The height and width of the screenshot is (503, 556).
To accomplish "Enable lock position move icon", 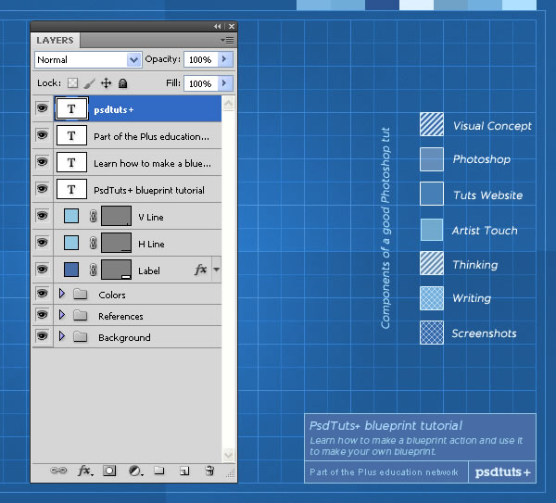I will (x=106, y=83).
